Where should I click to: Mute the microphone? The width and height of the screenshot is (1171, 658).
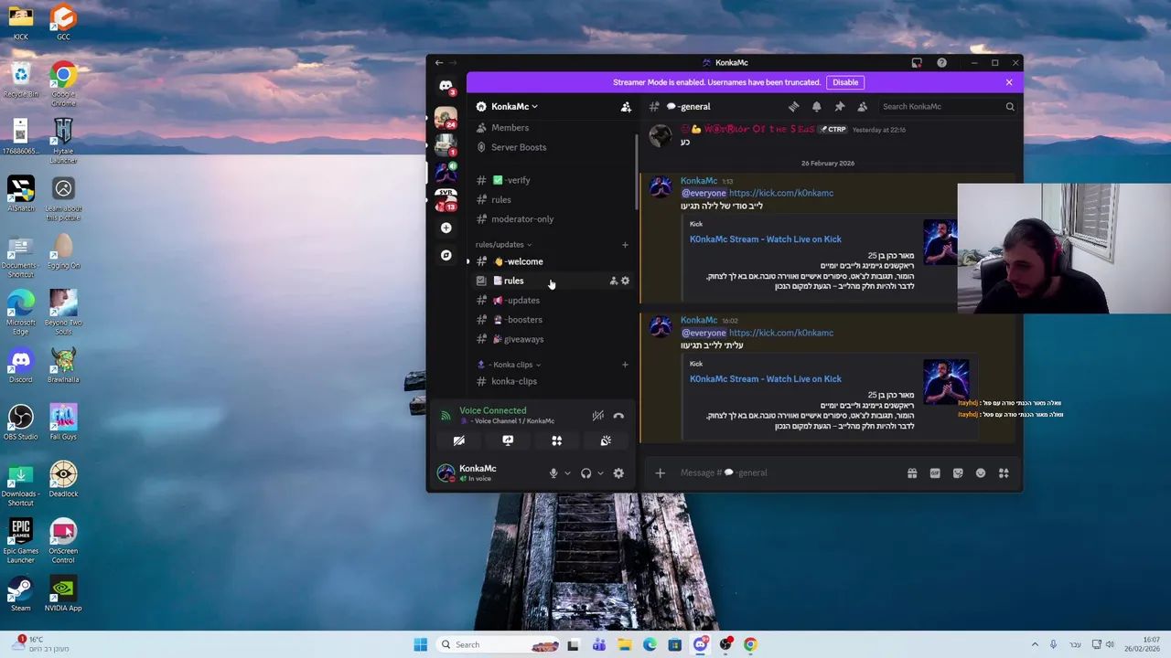tap(553, 473)
